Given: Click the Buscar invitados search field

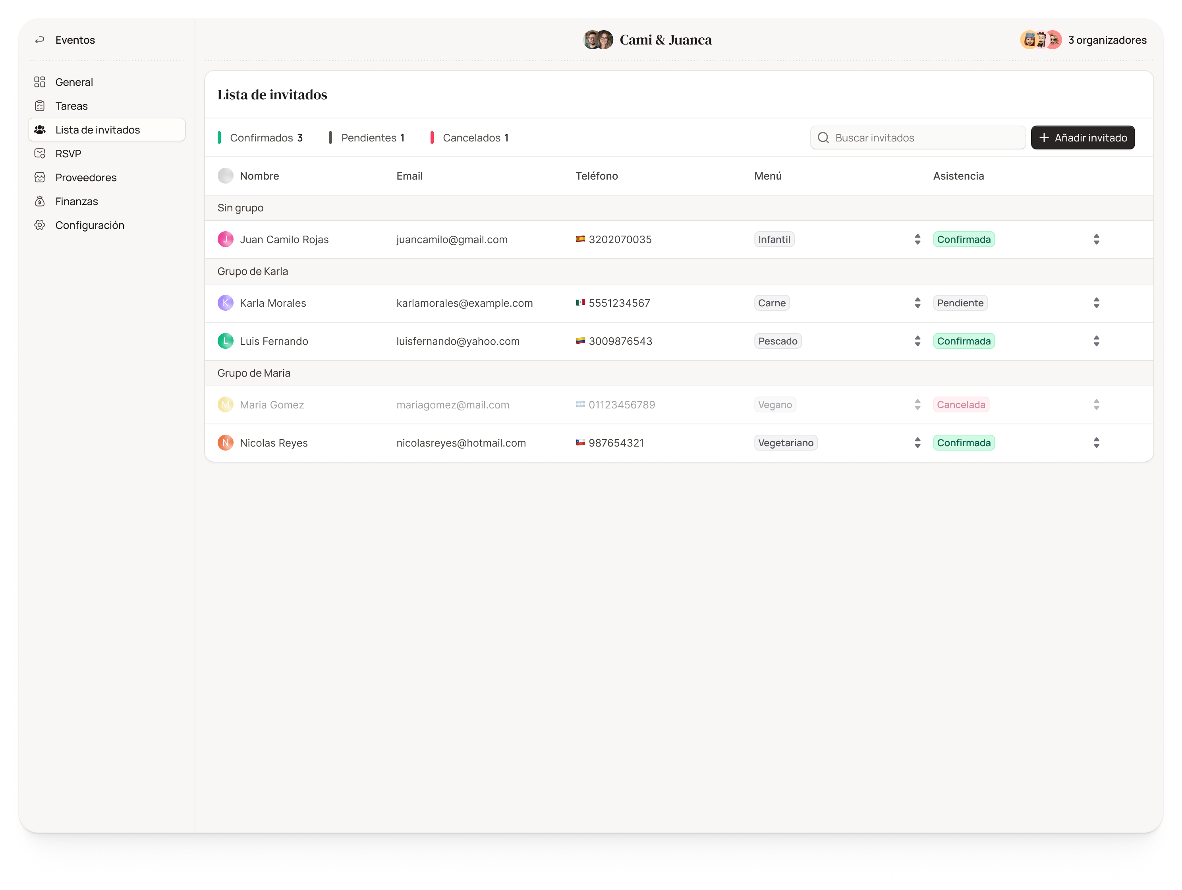Looking at the screenshot, I should pos(917,137).
